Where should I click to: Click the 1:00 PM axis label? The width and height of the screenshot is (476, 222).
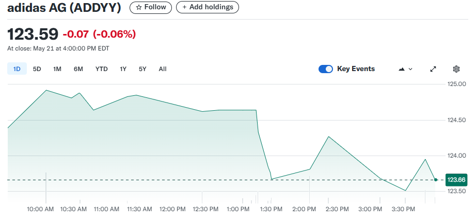pyautogui.click(x=238, y=209)
